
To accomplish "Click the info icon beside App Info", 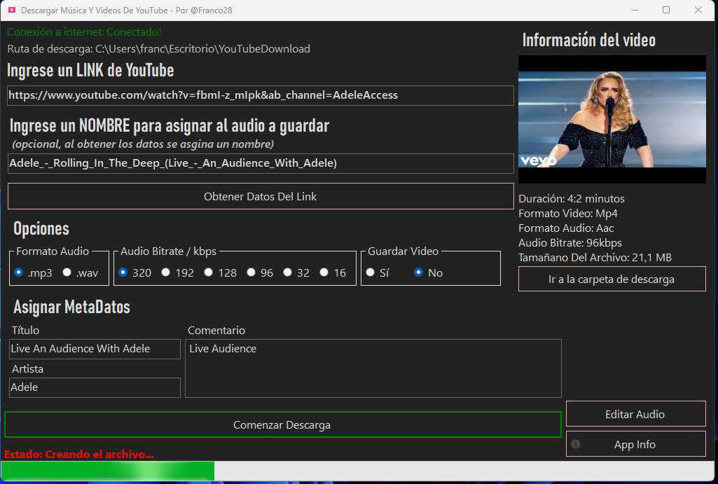I will pyautogui.click(x=576, y=443).
